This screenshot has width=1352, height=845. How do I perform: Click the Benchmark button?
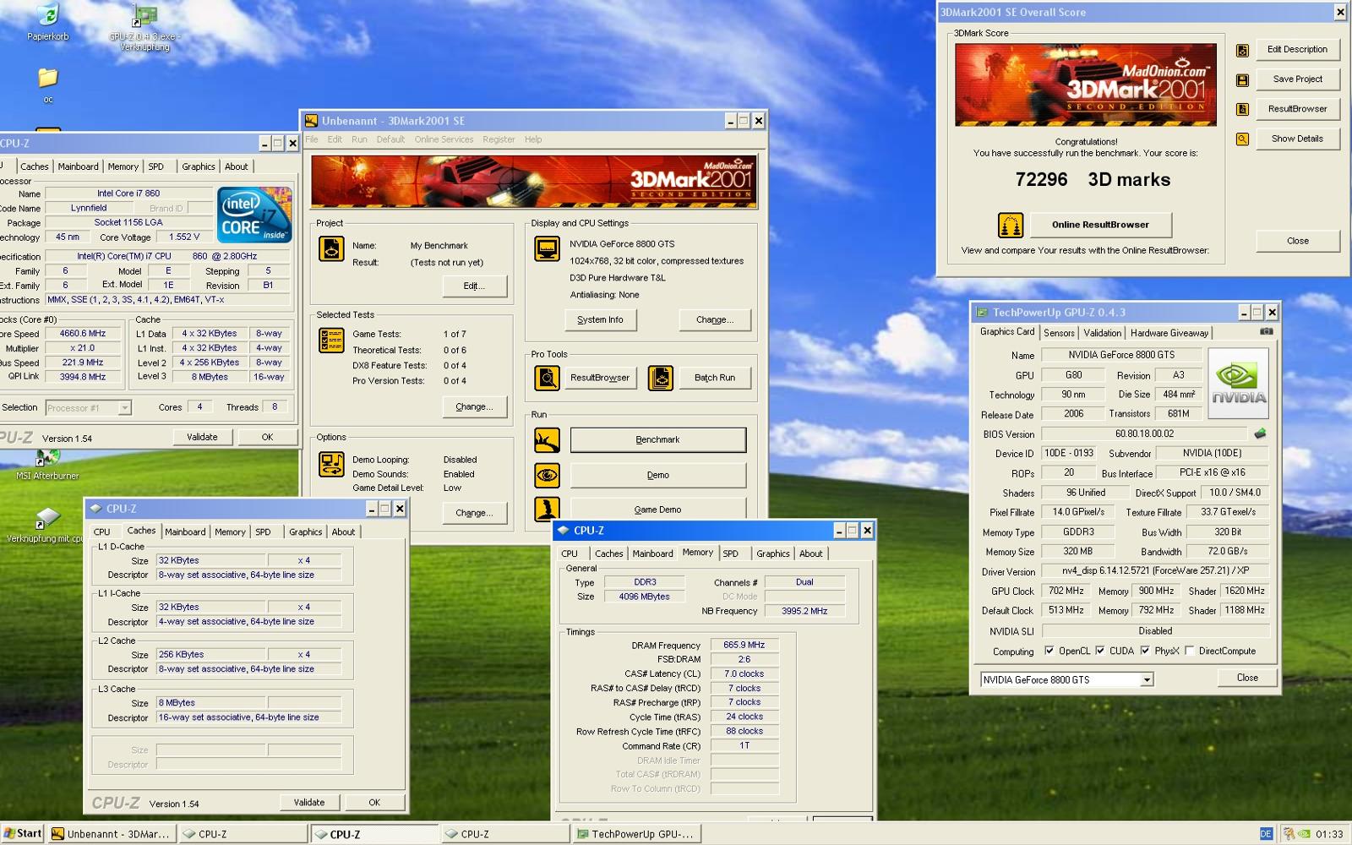657,439
